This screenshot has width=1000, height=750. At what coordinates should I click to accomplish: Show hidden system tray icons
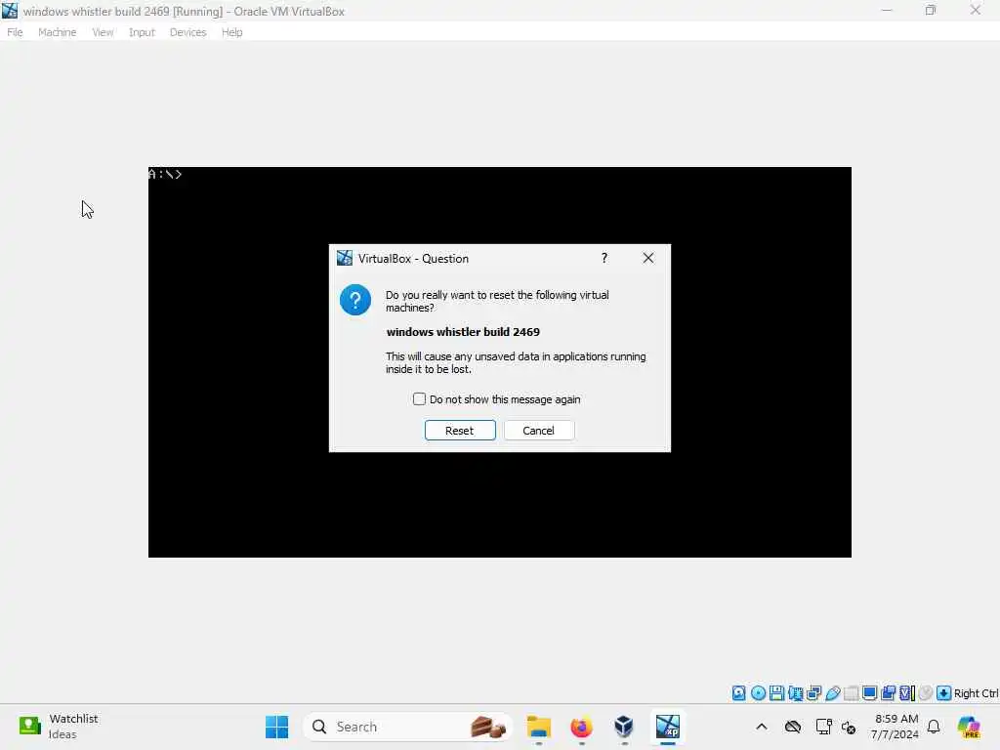click(762, 727)
